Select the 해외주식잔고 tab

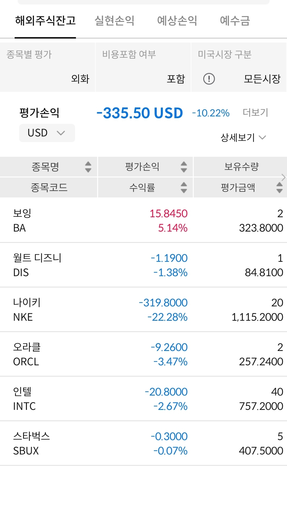[x=45, y=21]
